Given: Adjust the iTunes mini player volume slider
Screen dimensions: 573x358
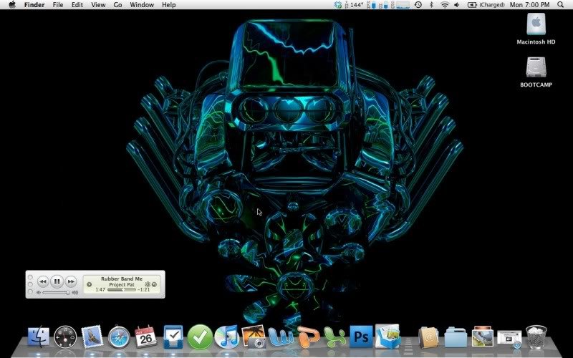Looking at the screenshot, I should pos(57,292).
